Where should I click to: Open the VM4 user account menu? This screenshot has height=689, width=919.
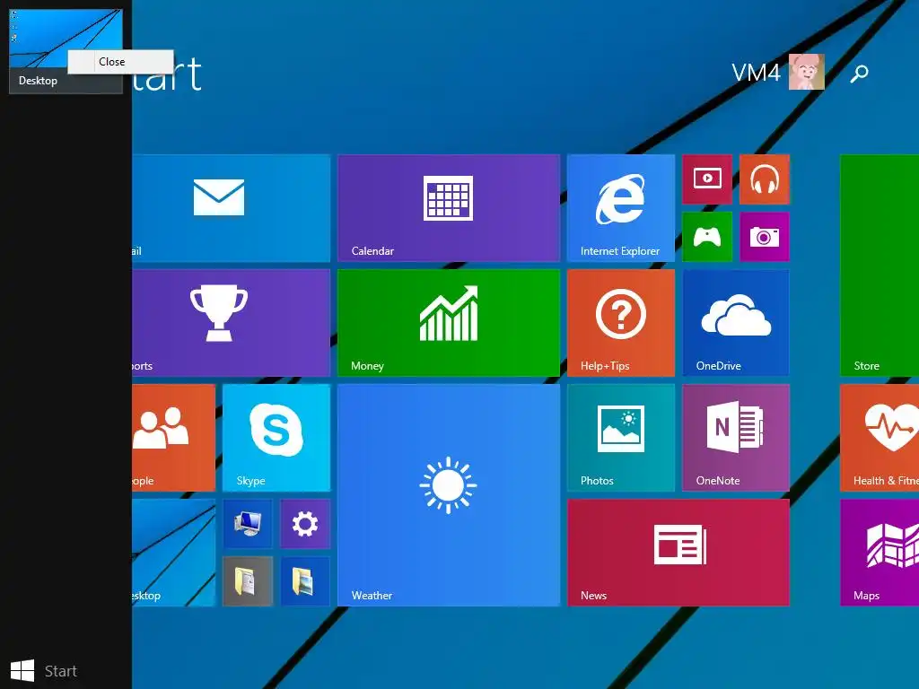[778, 73]
